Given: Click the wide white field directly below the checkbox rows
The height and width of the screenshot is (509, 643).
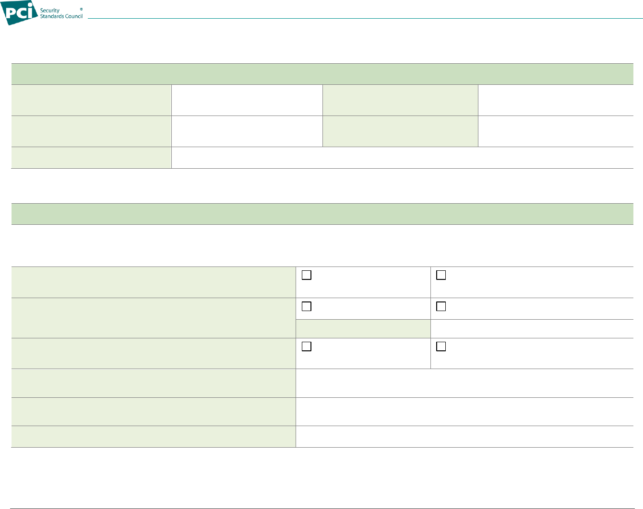Looking at the screenshot, I should [464, 383].
